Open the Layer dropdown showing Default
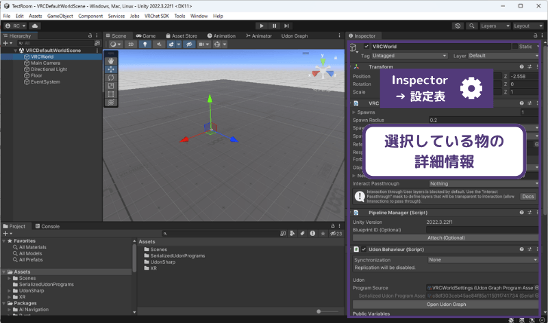 (503, 56)
